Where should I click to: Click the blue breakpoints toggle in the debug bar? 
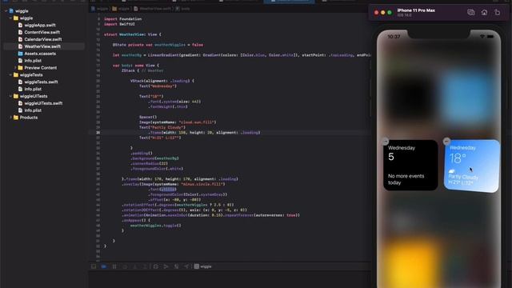(103, 266)
